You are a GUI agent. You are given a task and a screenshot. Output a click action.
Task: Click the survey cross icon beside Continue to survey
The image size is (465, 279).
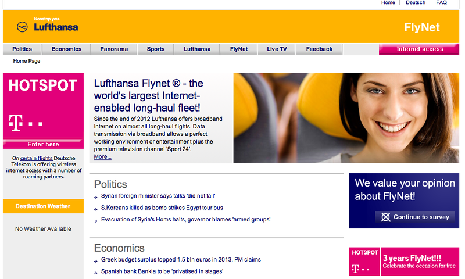coord(385,217)
